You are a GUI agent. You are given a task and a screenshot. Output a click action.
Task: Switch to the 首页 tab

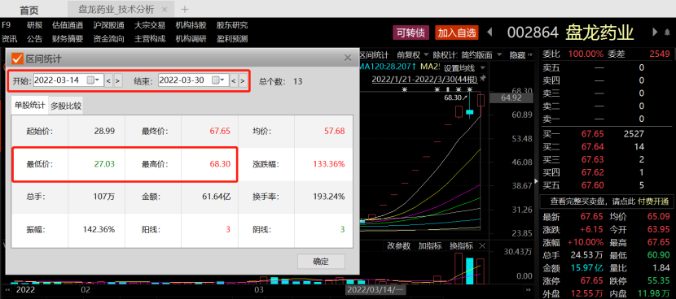click(x=29, y=10)
